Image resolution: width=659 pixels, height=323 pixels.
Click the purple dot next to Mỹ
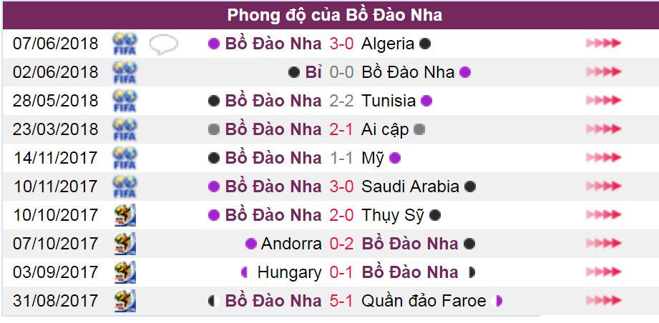click(395, 158)
